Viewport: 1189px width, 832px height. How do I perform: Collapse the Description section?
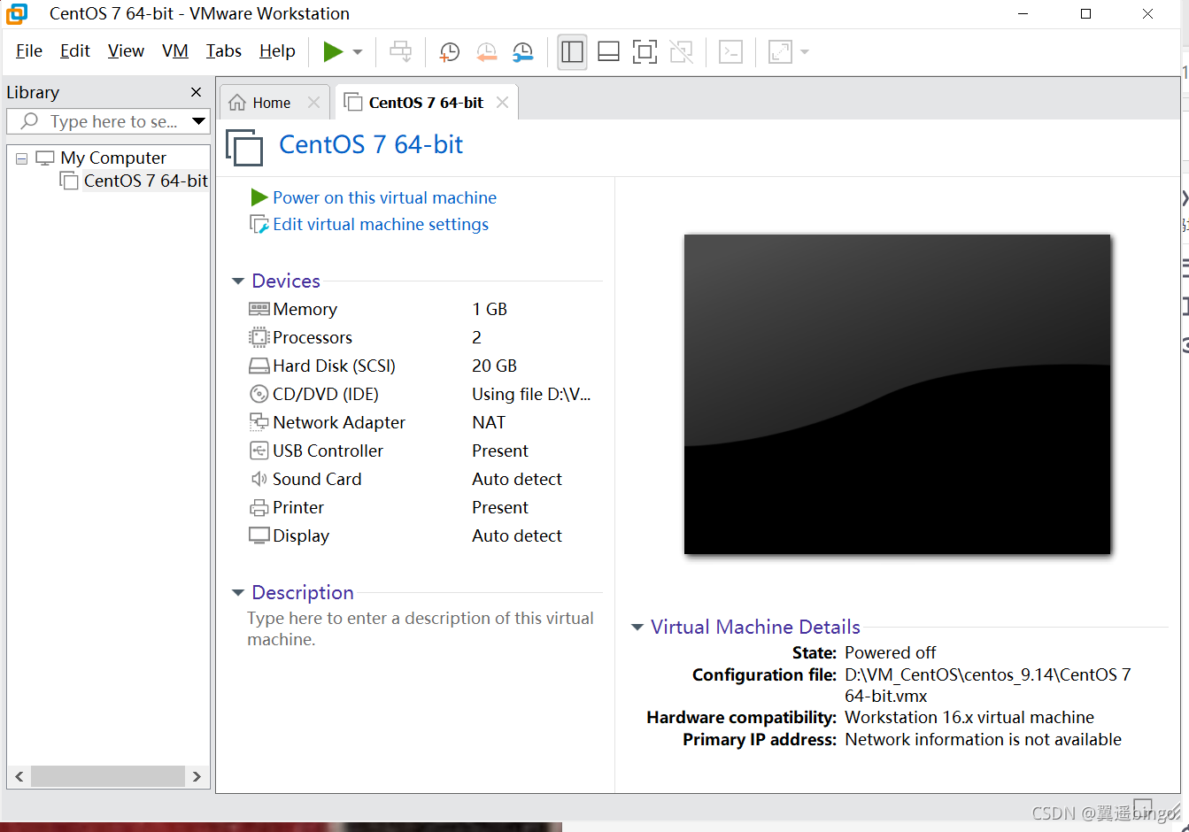coord(238,593)
